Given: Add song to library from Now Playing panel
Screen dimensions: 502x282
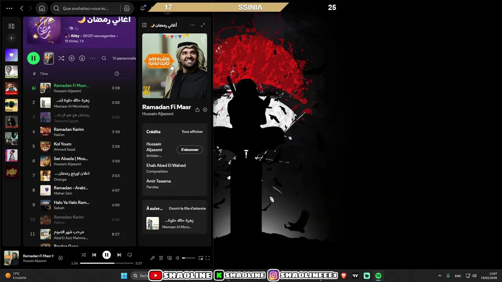Looking at the screenshot, I should point(205,110).
